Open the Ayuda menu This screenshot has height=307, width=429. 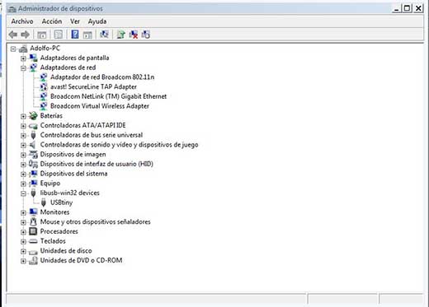[97, 21]
